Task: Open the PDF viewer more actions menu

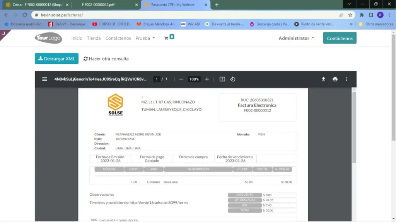Action: pos(346,79)
